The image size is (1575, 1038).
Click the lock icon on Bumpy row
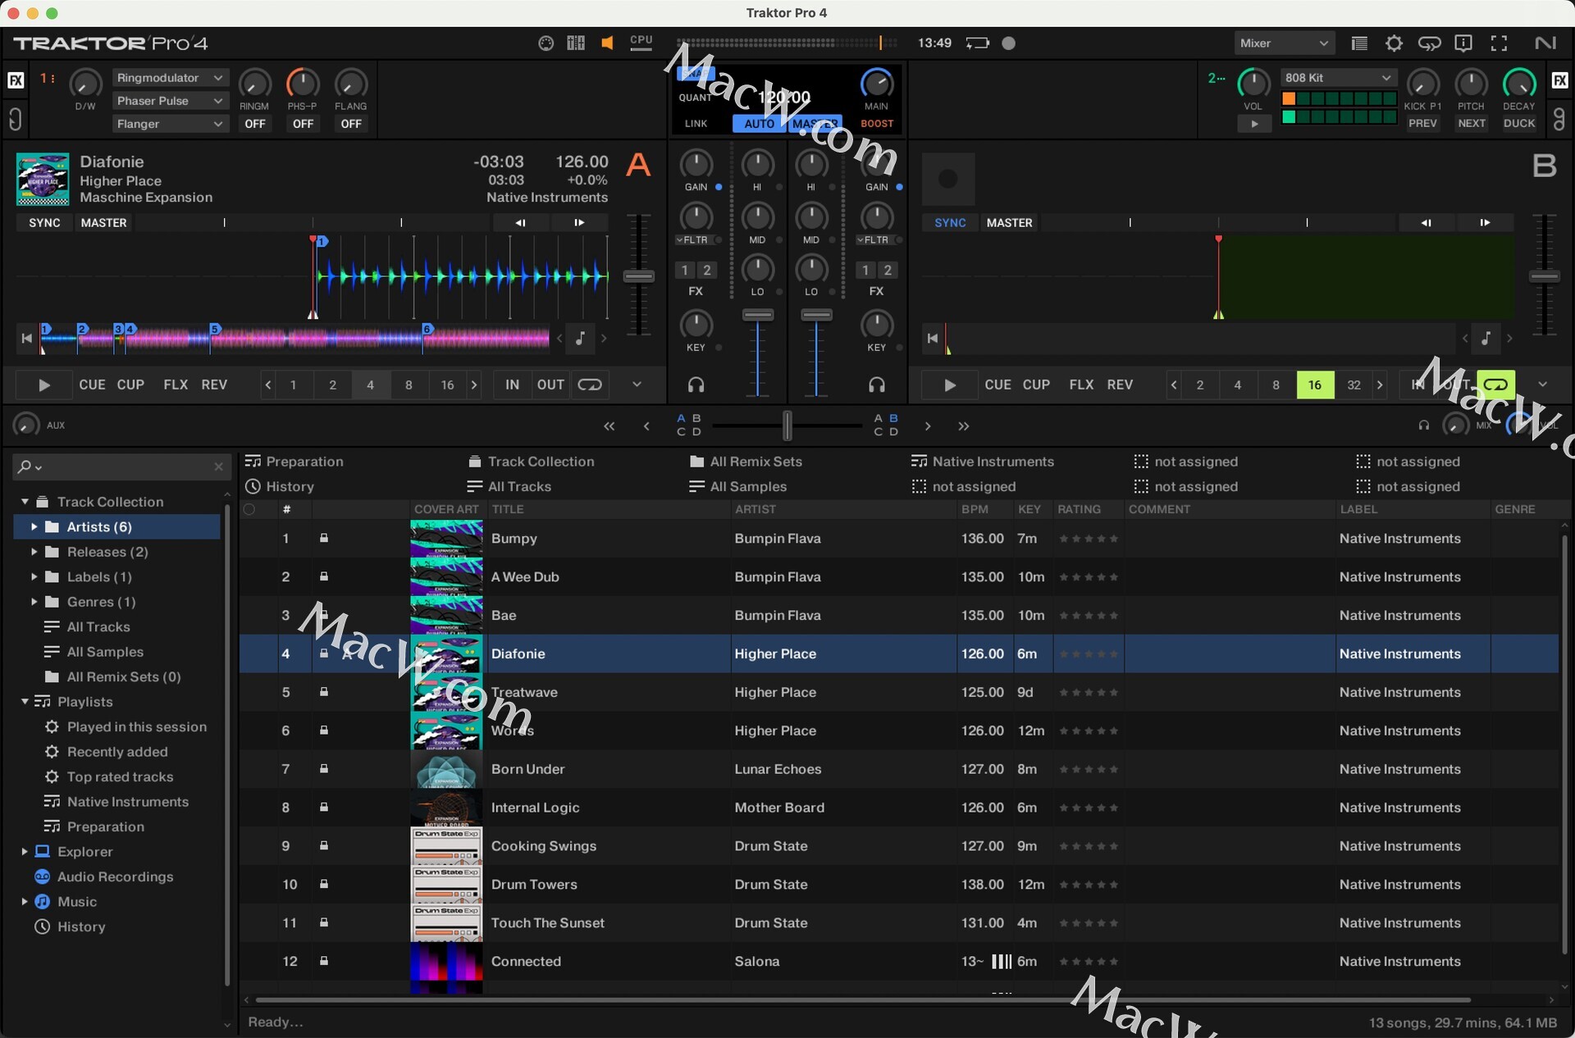[324, 538]
